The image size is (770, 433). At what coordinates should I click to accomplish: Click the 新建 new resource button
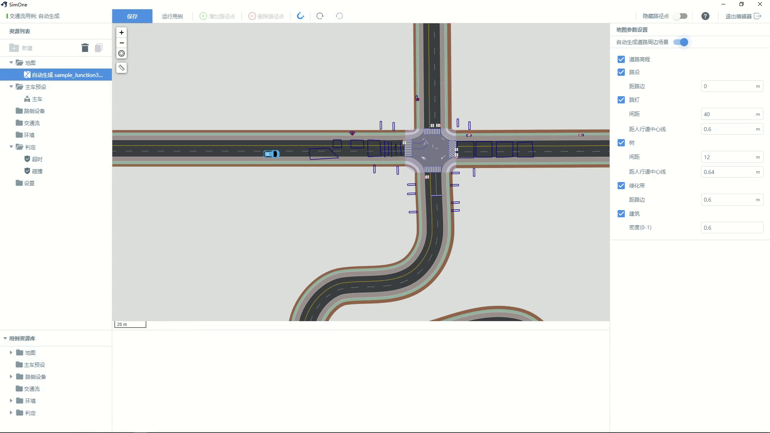[x=21, y=48]
